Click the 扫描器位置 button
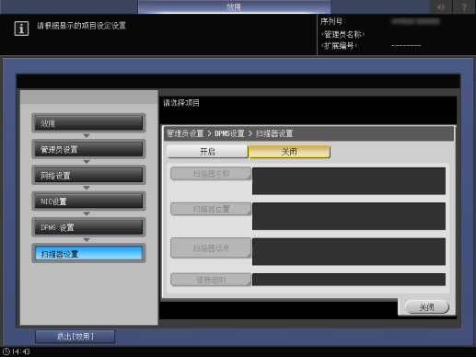 point(211,209)
